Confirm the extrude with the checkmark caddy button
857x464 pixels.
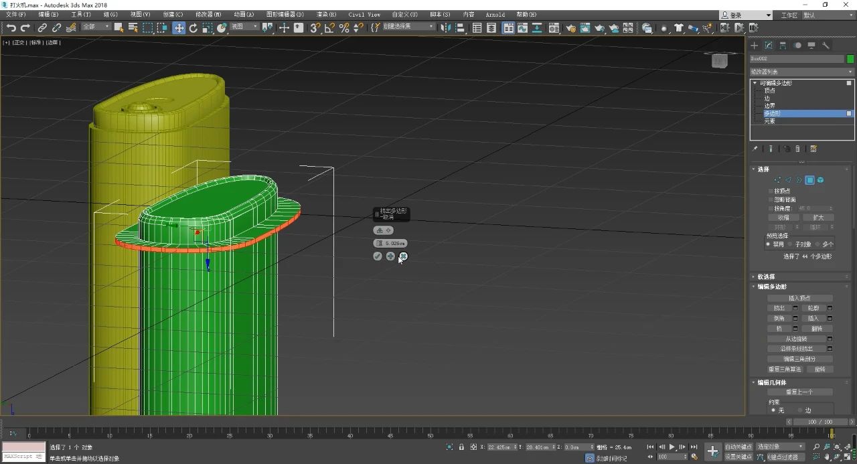tap(378, 256)
